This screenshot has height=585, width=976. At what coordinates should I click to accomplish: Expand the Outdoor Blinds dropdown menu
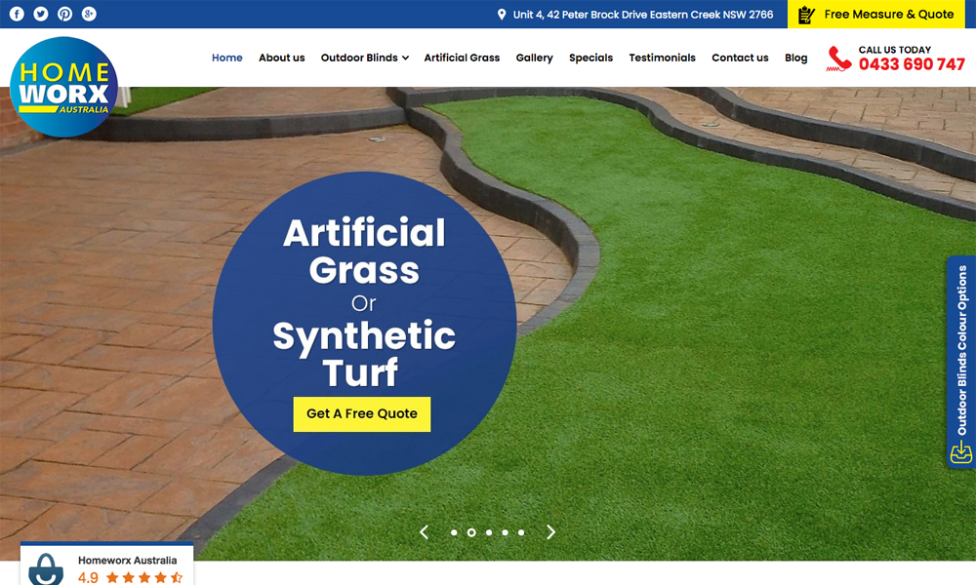(x=364, y=58)
